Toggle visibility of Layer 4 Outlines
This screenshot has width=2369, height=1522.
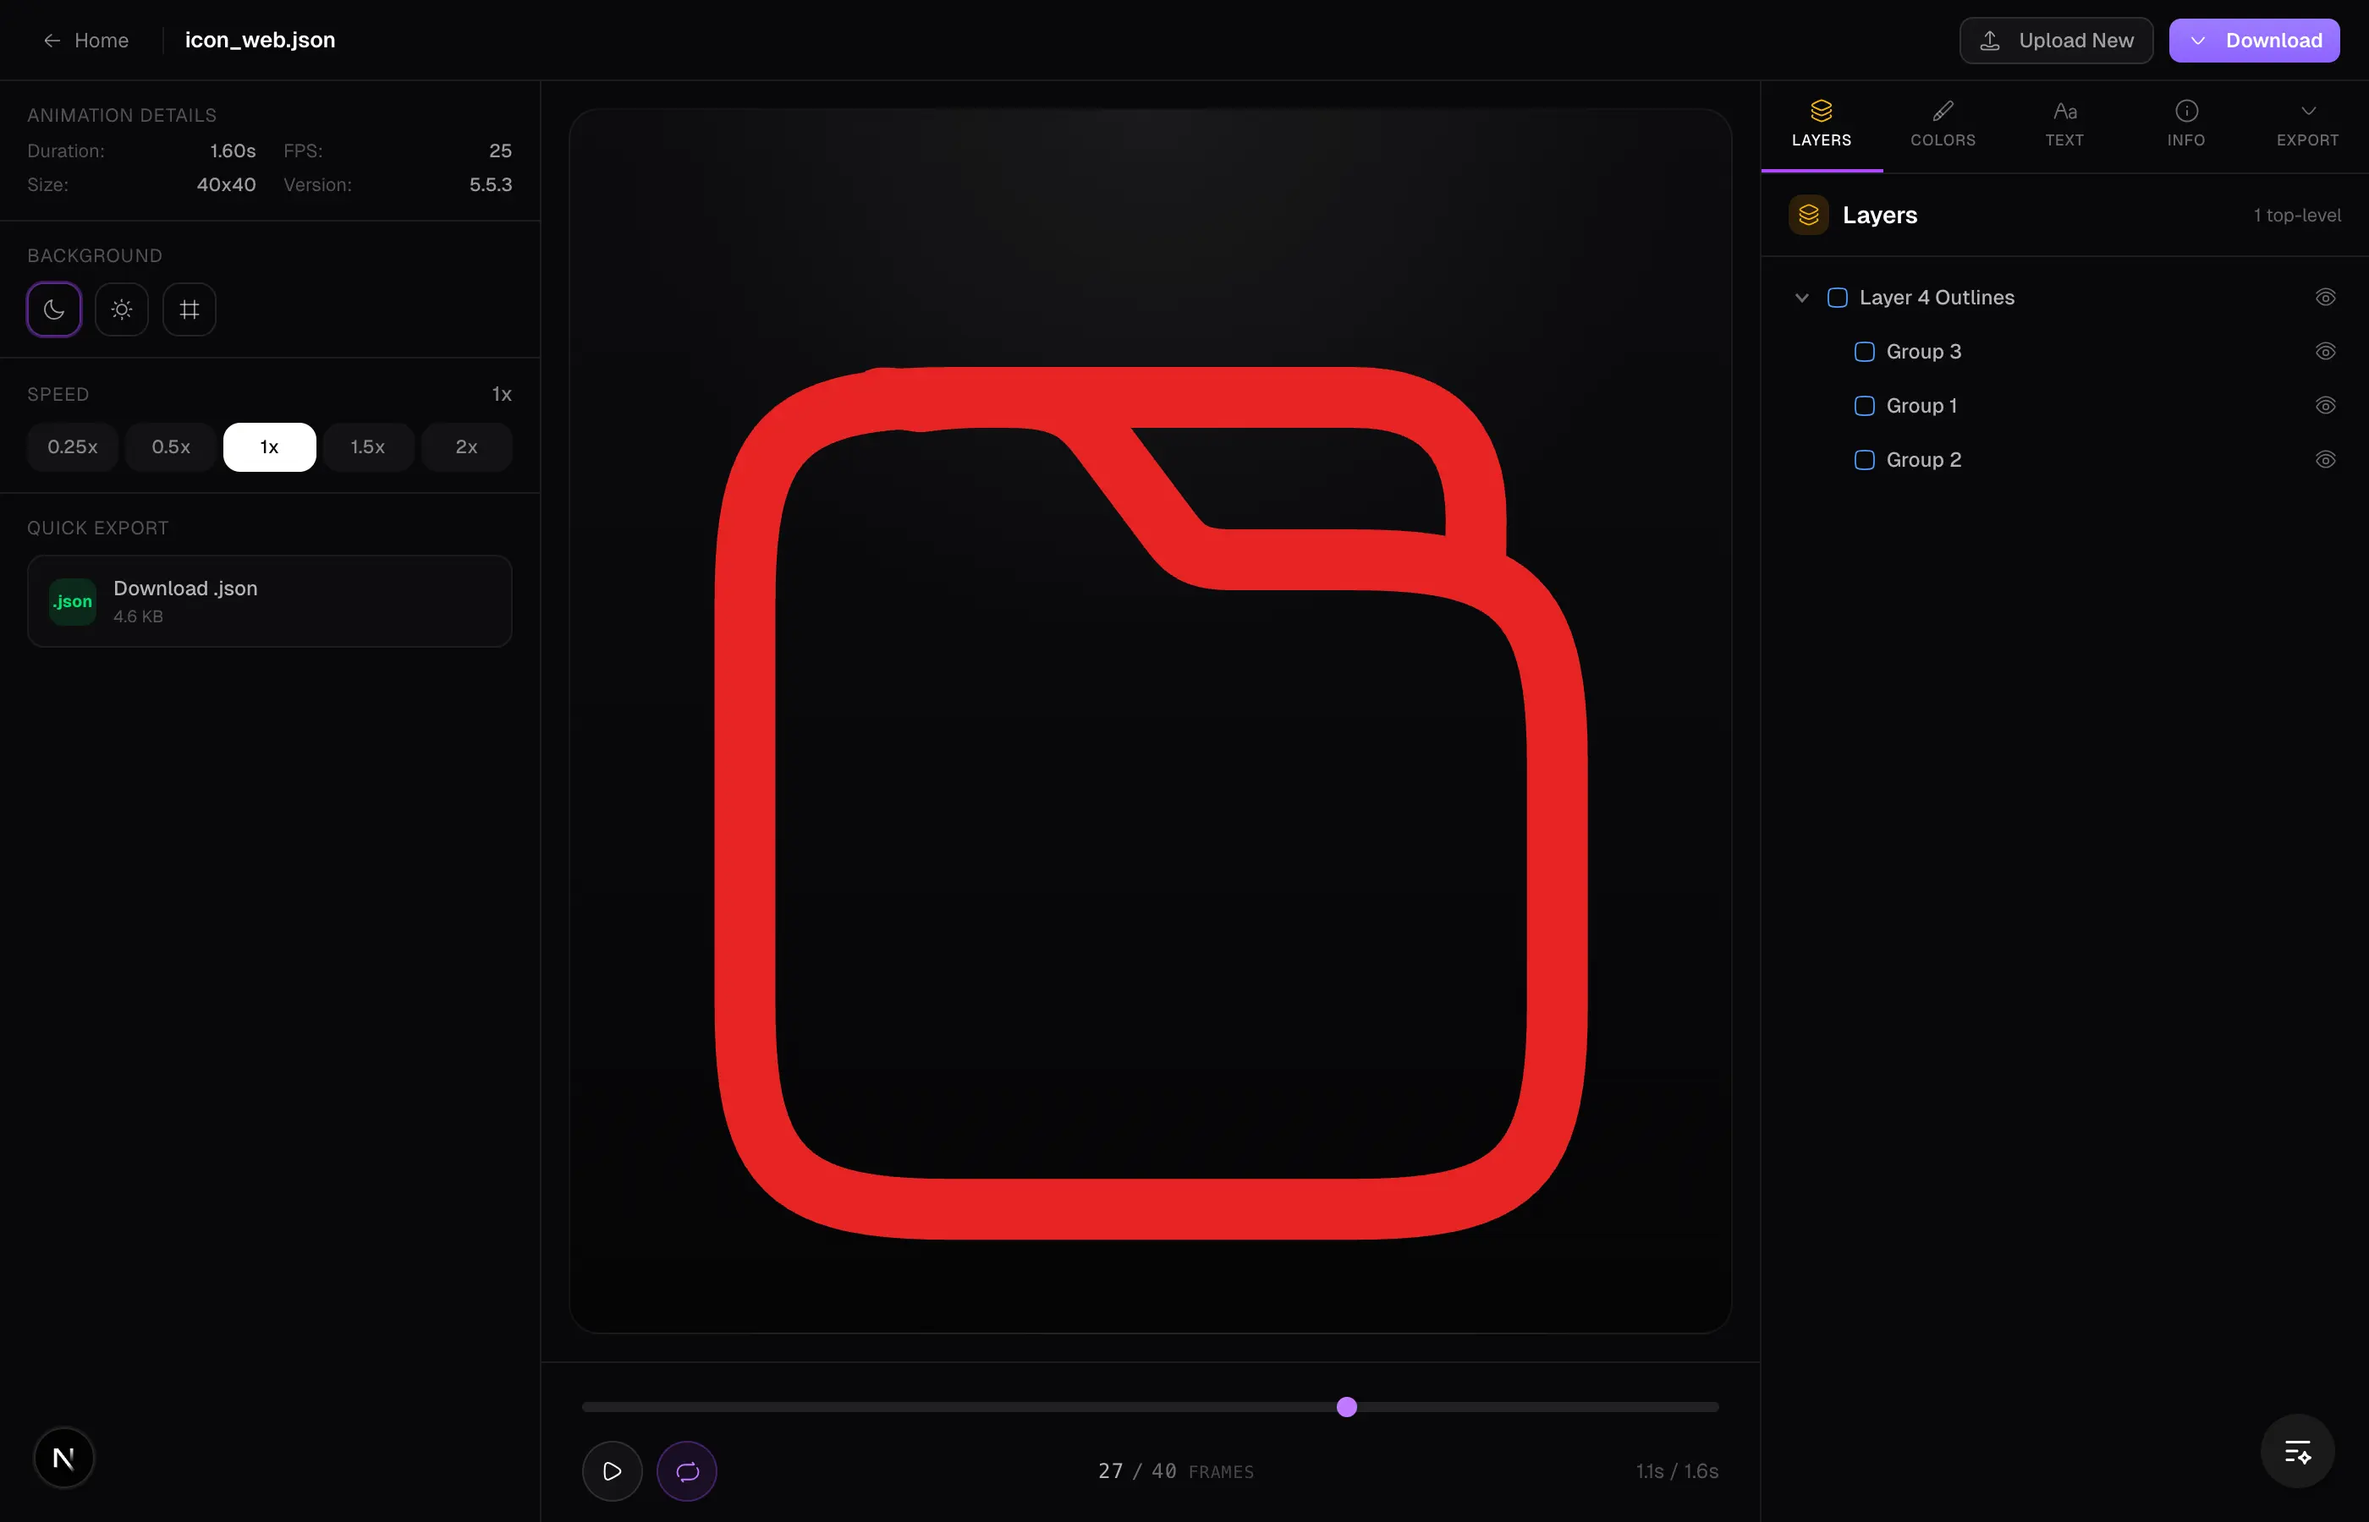(2324, 298)
